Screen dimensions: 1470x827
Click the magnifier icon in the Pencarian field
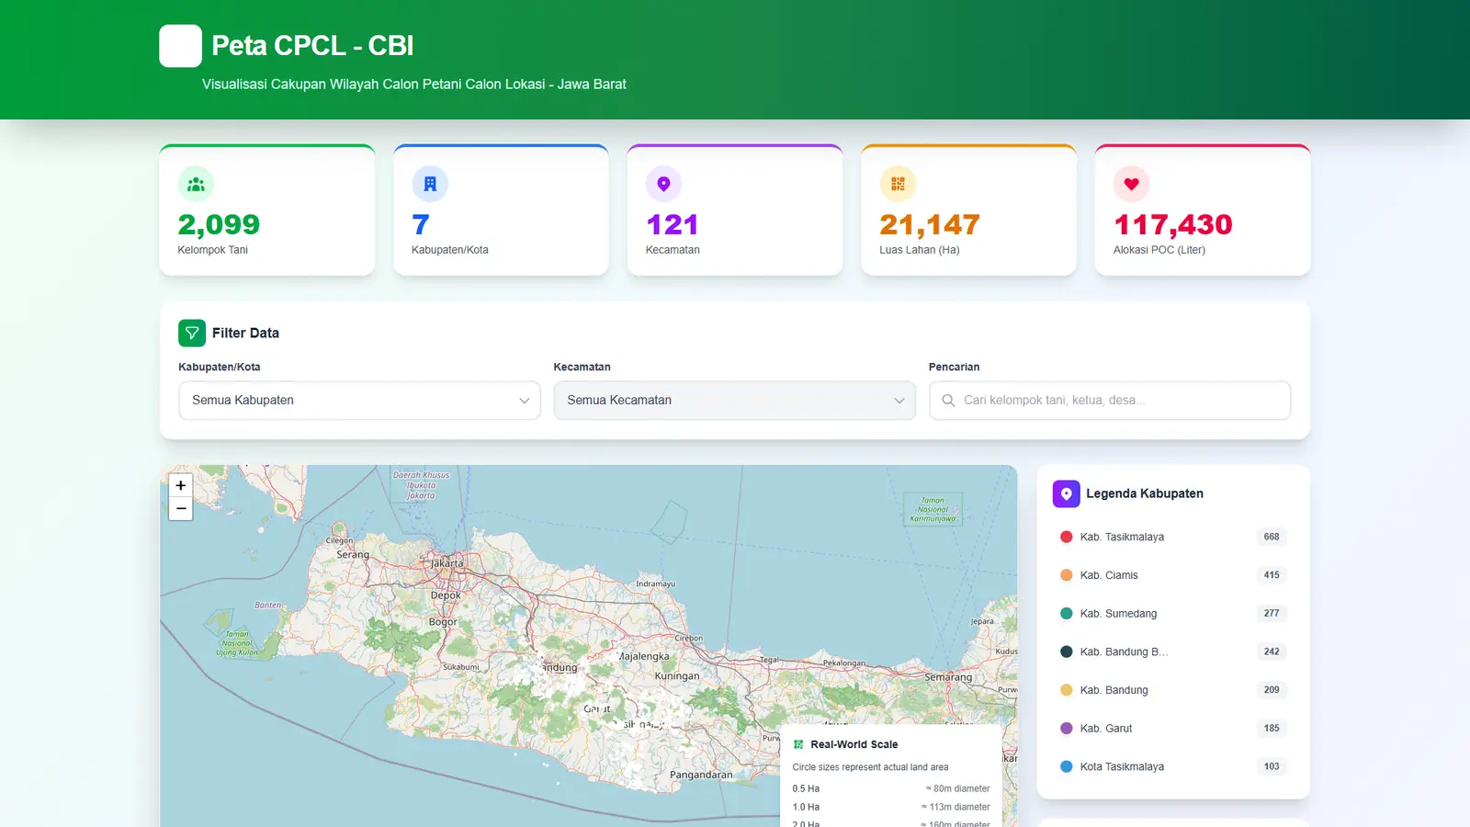click(948, 401)
